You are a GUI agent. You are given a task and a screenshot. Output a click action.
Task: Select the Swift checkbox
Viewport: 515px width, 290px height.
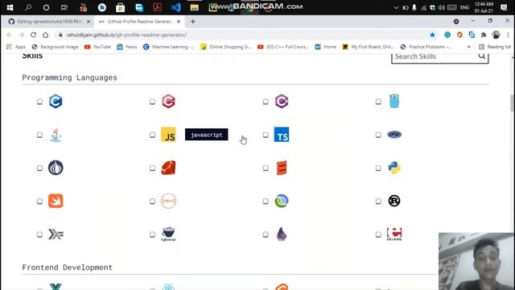(39, 201)
